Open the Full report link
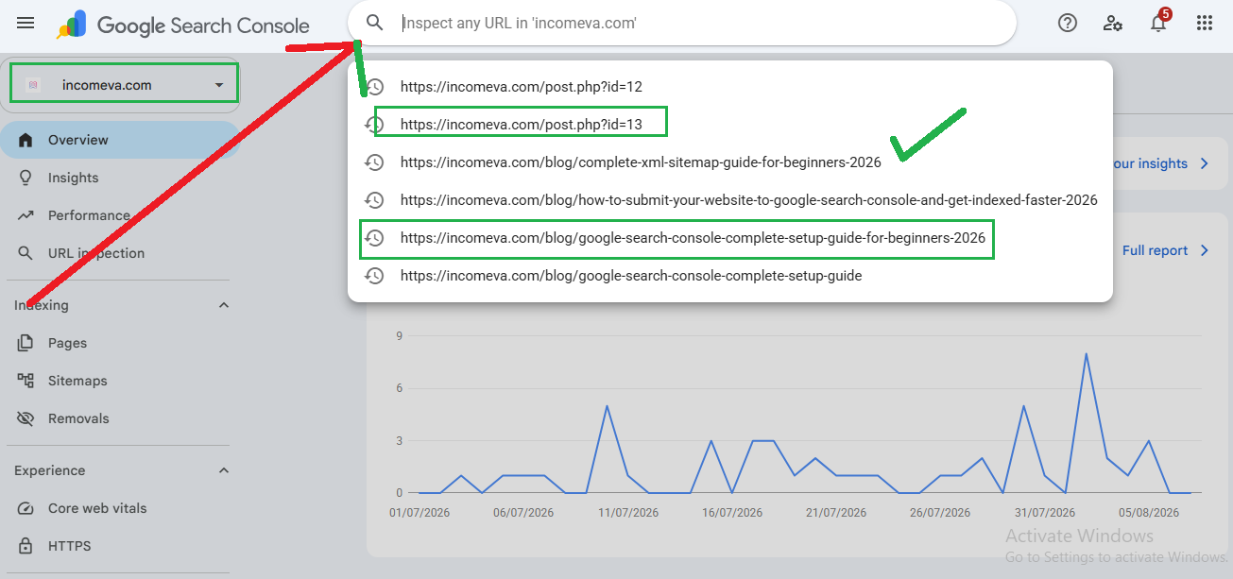 1155,250
